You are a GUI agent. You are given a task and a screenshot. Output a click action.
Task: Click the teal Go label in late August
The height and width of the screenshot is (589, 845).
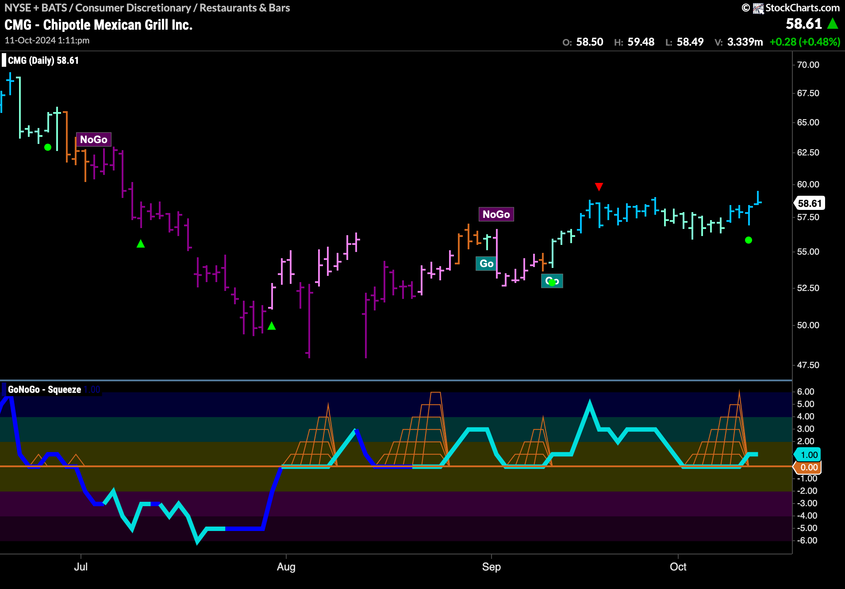tap(486, 263)
